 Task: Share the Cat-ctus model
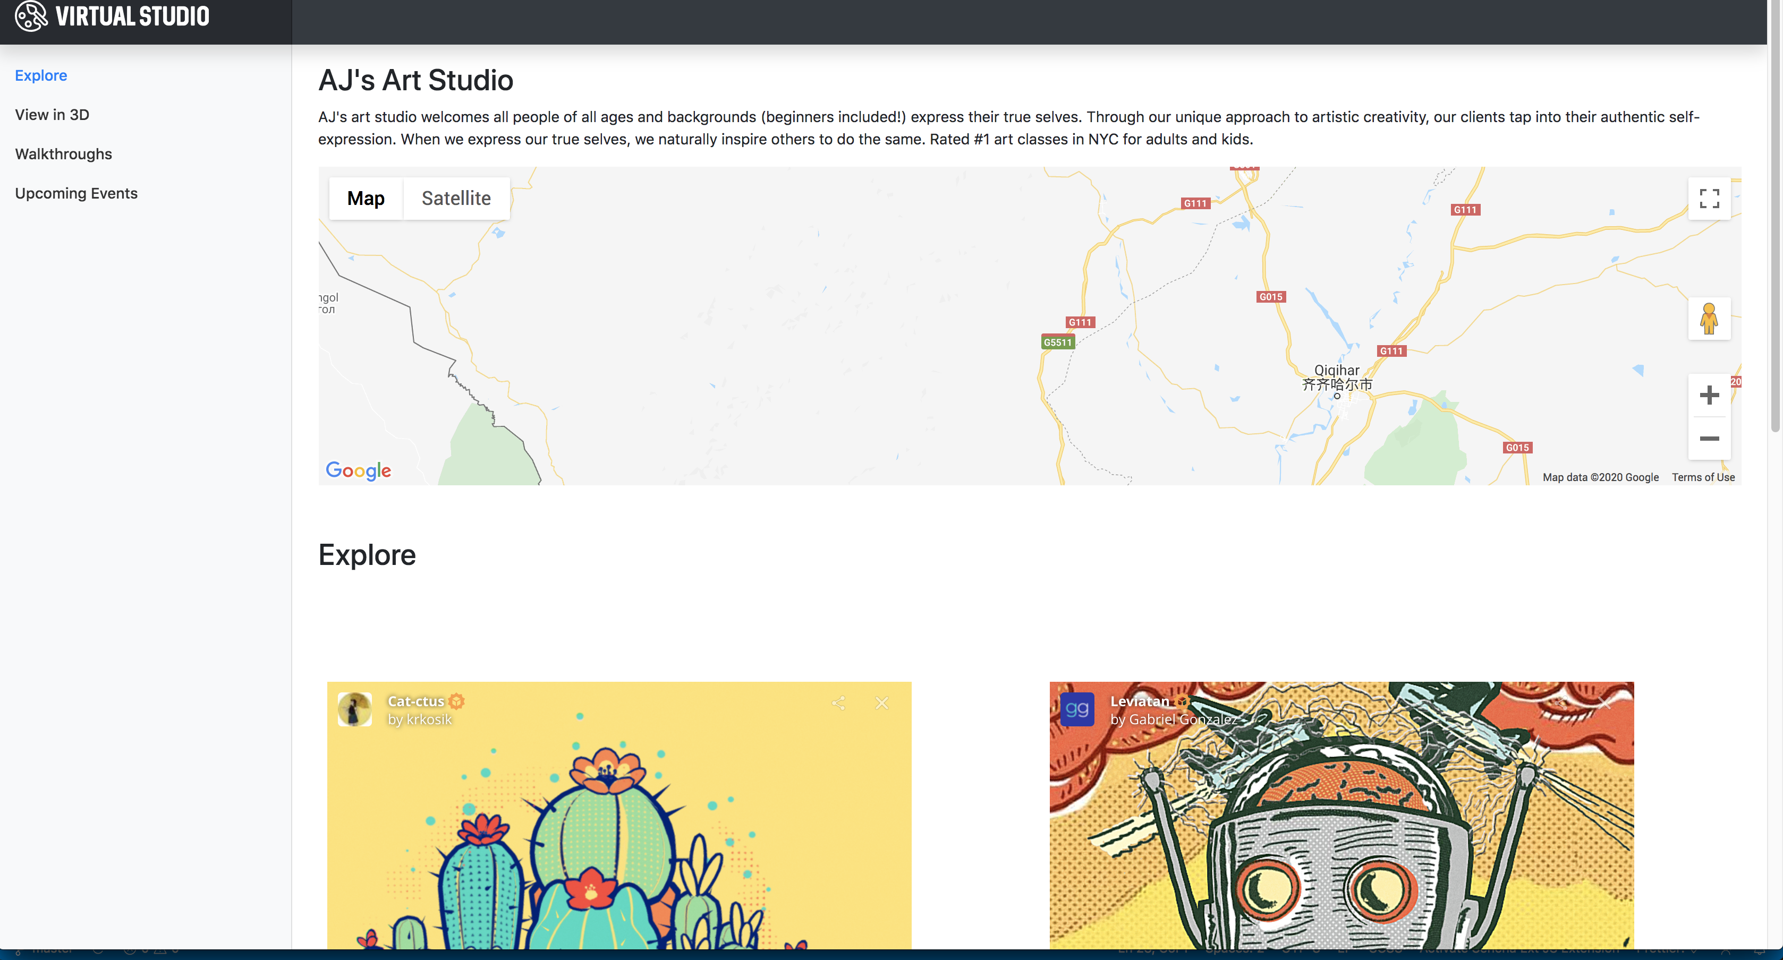click(838, 702)
